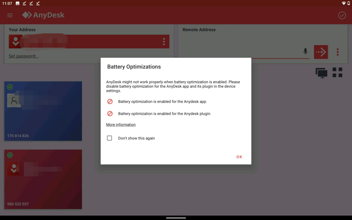Tap the circled checkmark status icon

pyautogui.click(x=342, y=15)
